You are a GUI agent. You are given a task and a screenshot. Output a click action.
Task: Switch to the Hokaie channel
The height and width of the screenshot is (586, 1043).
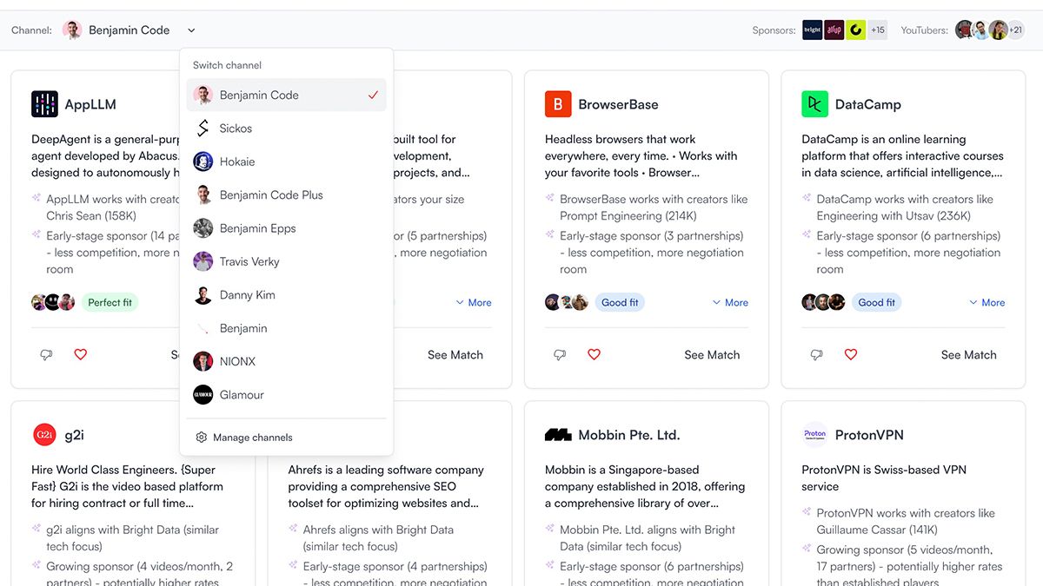[x=236, y=161]
